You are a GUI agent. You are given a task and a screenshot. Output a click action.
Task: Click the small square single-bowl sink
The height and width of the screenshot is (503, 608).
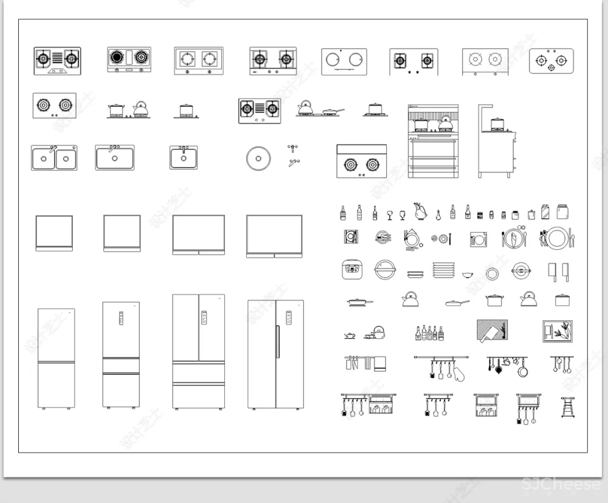tap(183, 157)
